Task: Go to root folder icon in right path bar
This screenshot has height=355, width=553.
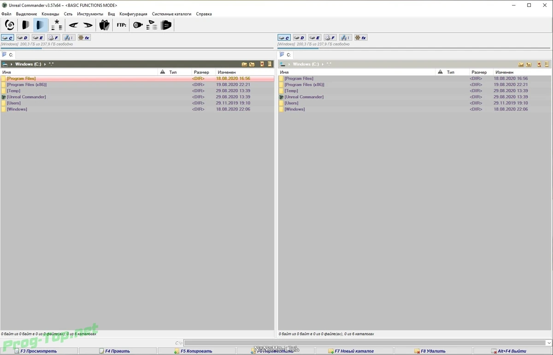Action: click(x=521, y=64)
